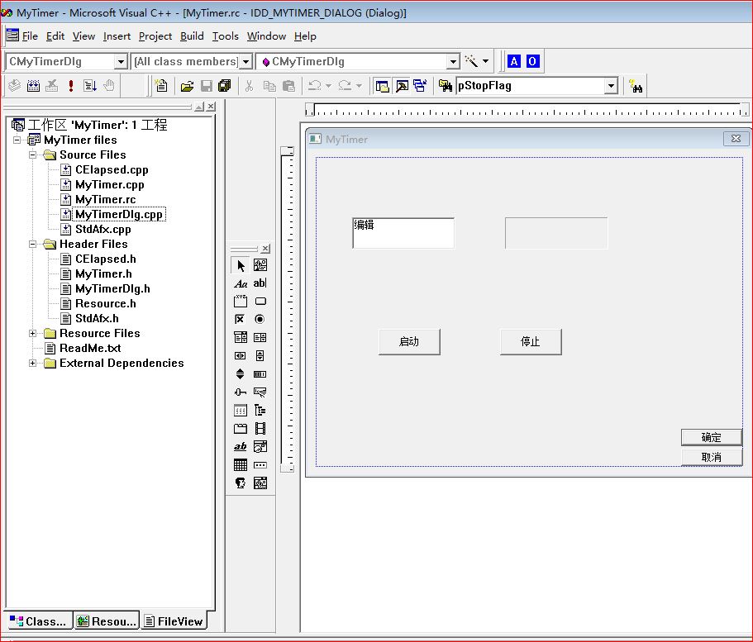Screen dimensions: 753x642
Task: Select the 确定 button in dialog
Action: [x=711, y=437]
